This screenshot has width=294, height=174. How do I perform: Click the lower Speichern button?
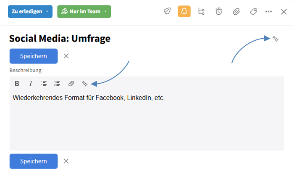33,161
